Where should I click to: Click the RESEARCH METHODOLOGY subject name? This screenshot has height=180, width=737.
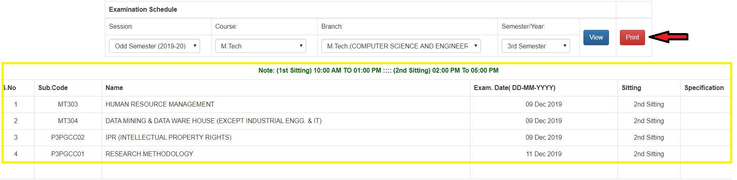[x=149, y=154]
